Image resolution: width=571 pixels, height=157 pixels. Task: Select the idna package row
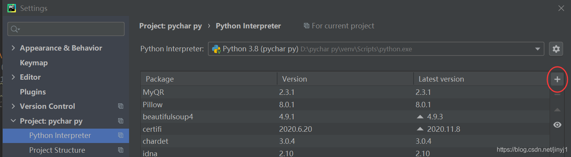click(x=345, y=153)
